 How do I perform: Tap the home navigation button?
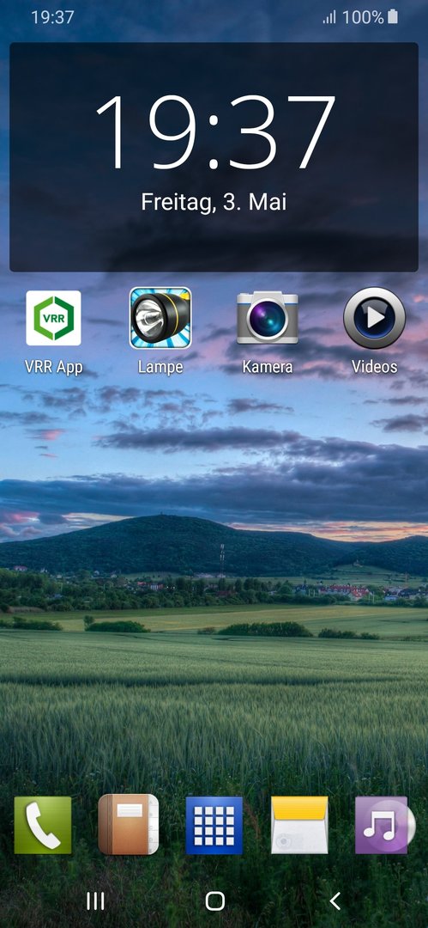214,901
